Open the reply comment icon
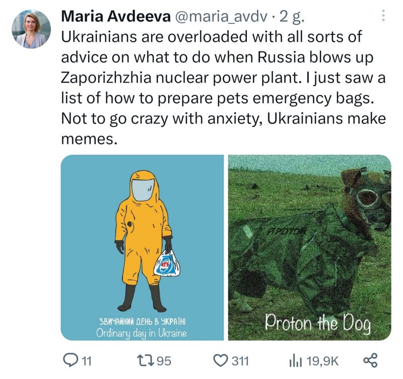403x379 pixels. (69, 360)
